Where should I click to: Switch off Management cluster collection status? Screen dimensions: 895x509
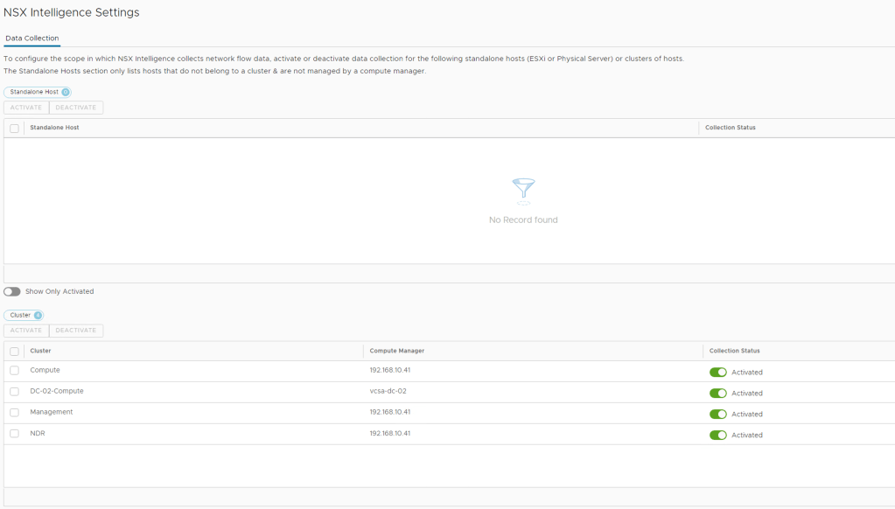(717, 415)
